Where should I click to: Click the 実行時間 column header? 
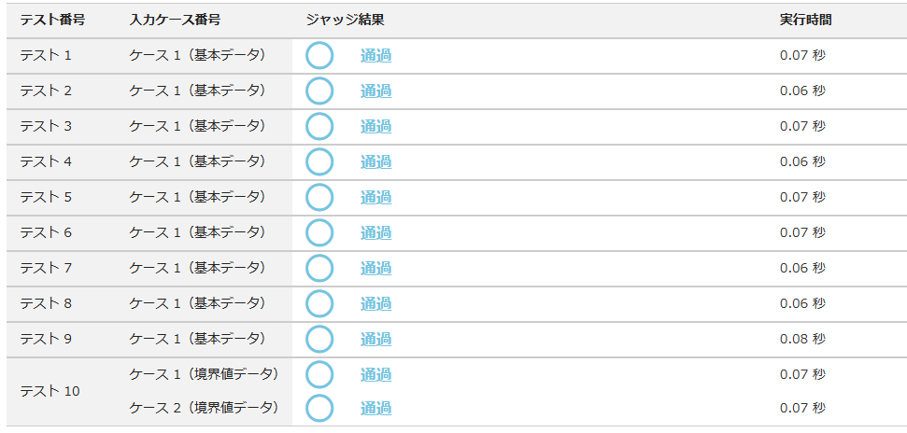tap(805, 20)
